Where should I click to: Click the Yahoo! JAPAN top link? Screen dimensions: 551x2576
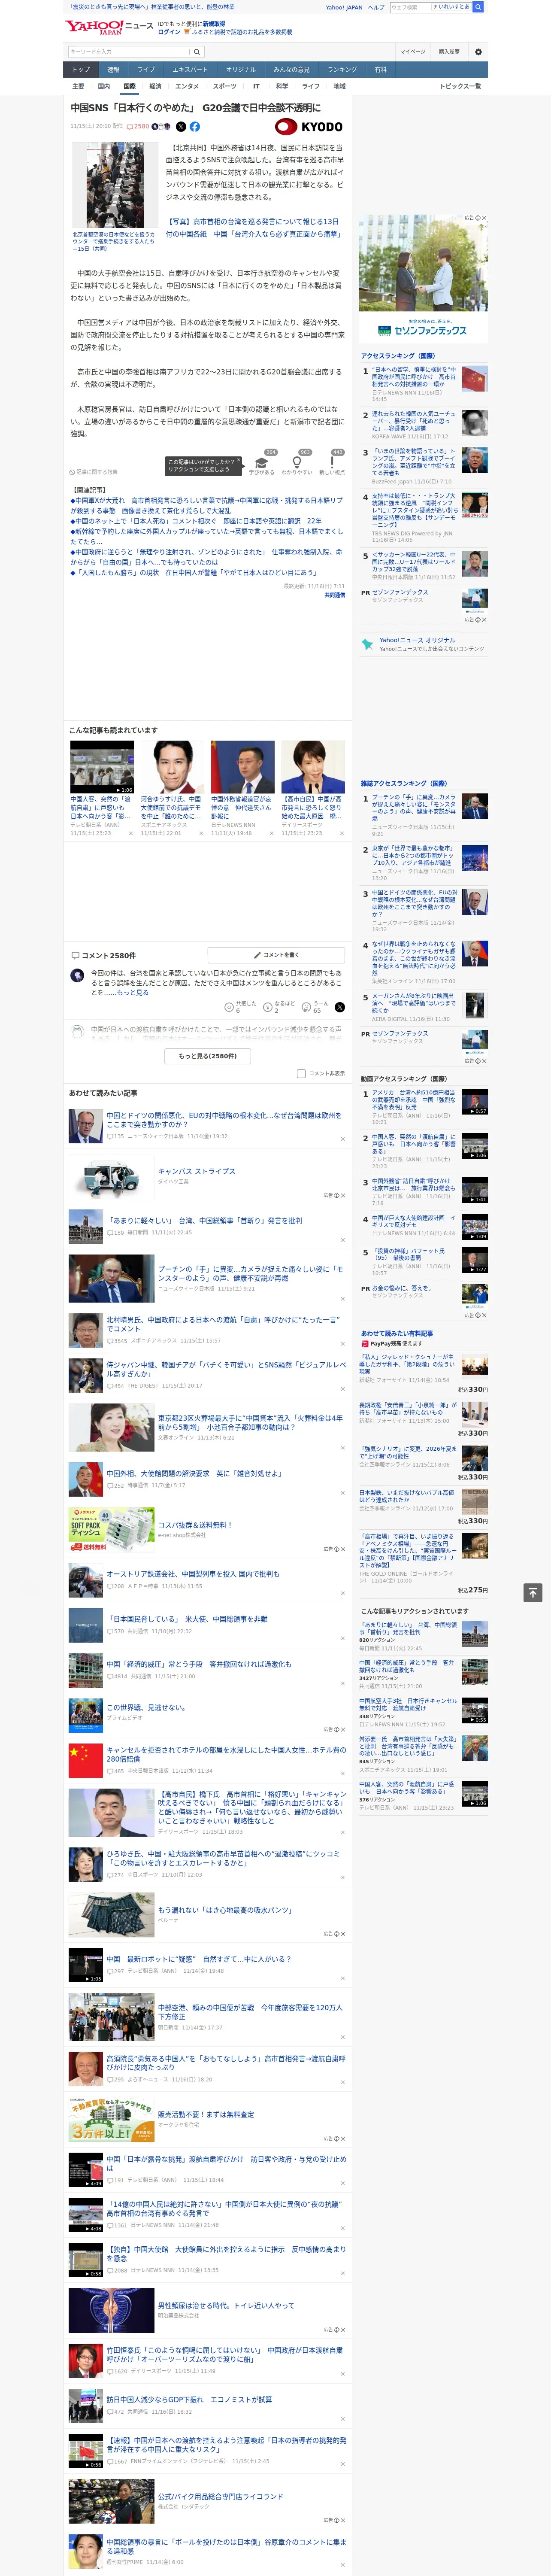tap(344, 7)
